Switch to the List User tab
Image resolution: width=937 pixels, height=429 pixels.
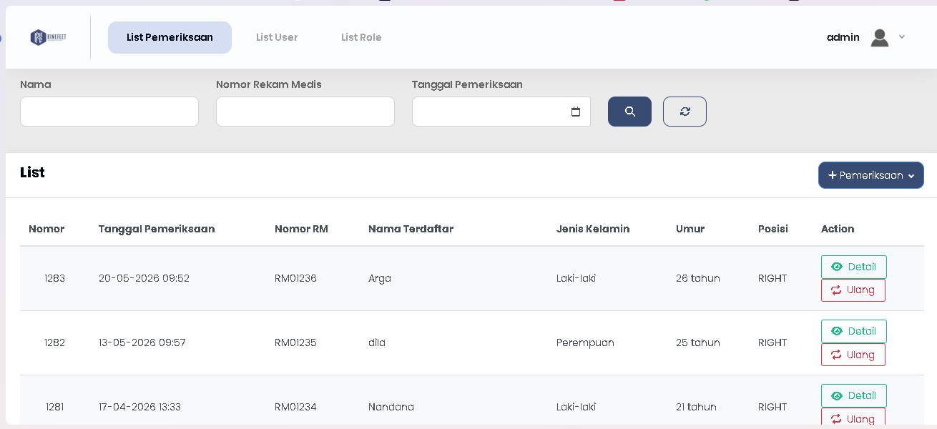(x=277, y=37)
